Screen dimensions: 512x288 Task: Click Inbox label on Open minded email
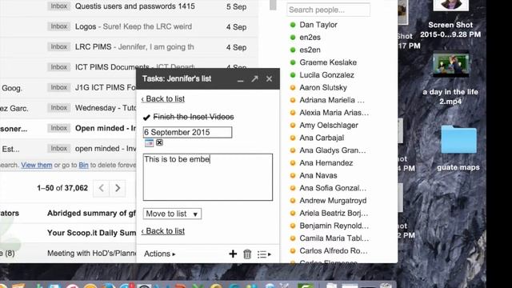point(58,128)
